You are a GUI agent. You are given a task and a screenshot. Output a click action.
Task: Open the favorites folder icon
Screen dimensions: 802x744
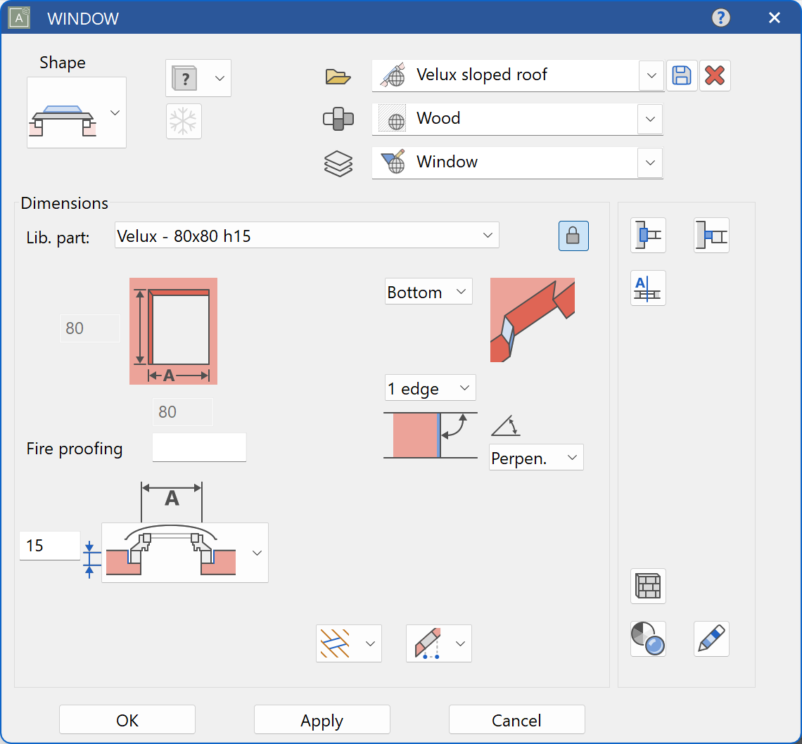(338, 77)
